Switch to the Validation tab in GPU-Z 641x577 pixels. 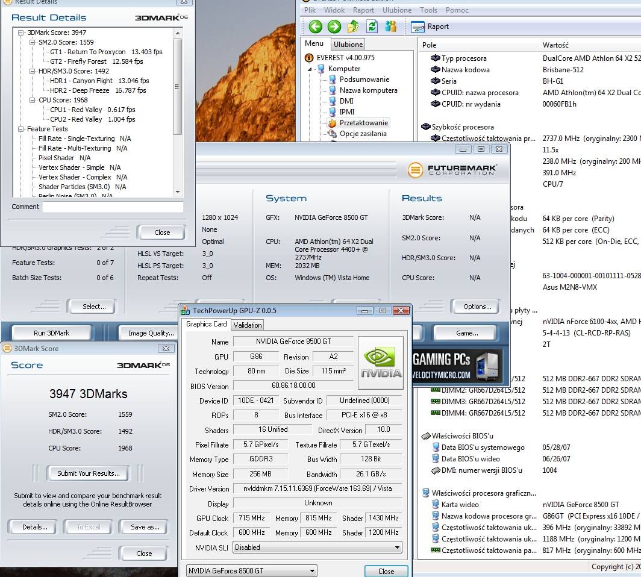(248, 325)
